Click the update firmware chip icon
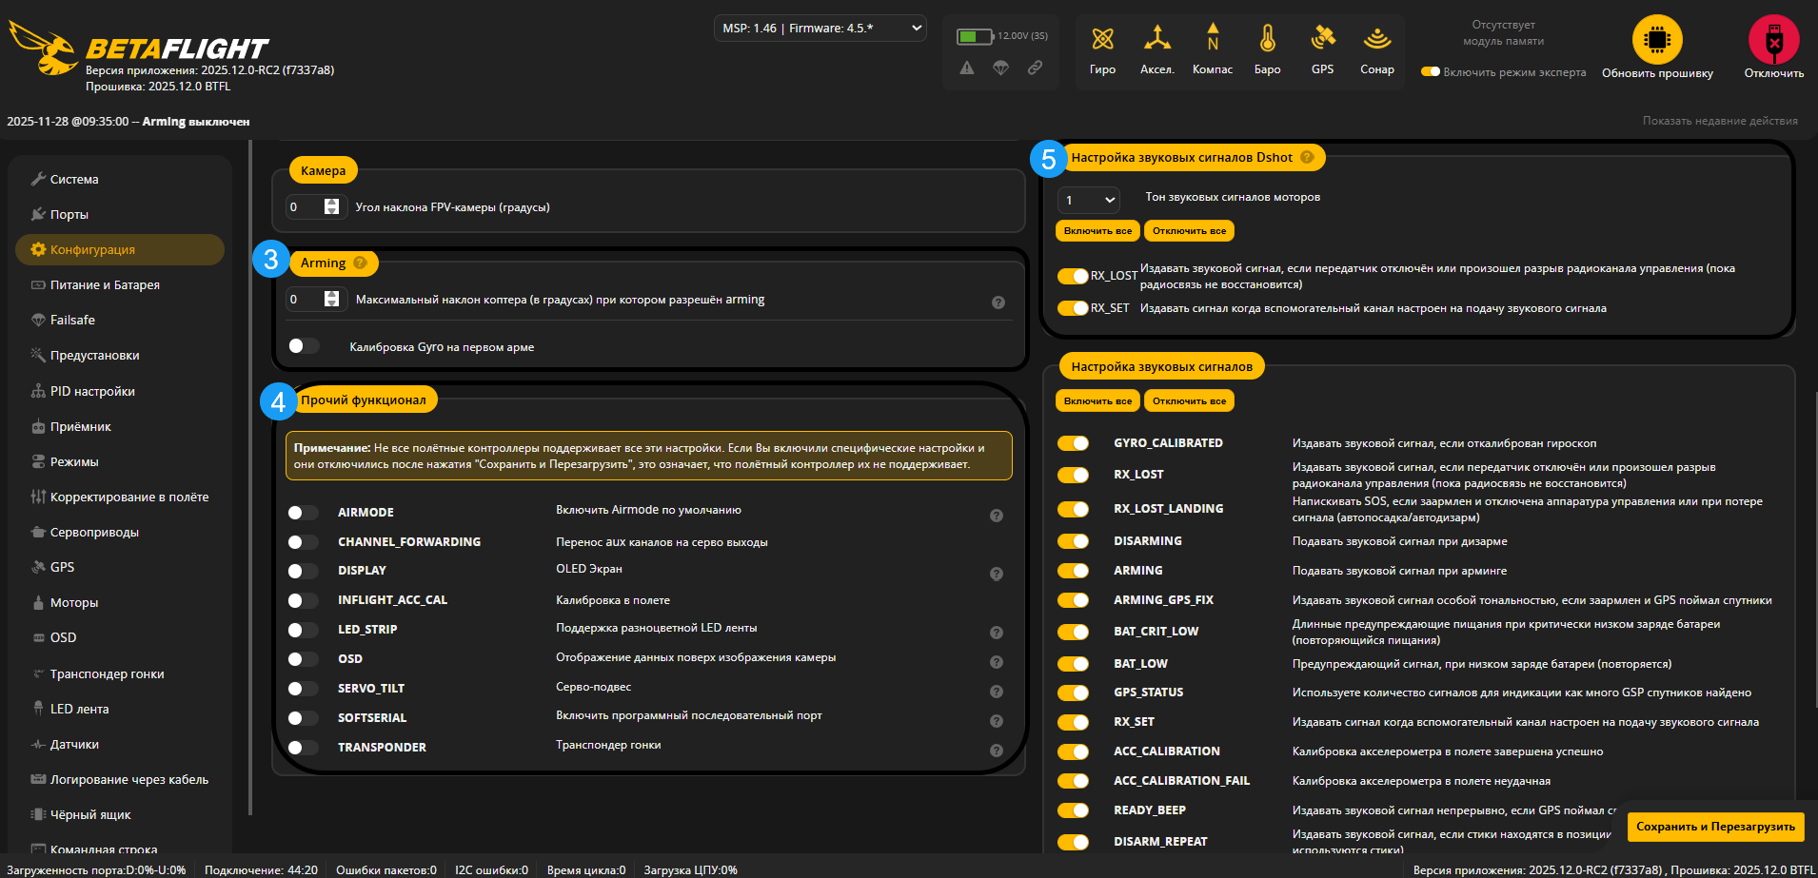1818x878 pixels. (x=1657, y=40)
